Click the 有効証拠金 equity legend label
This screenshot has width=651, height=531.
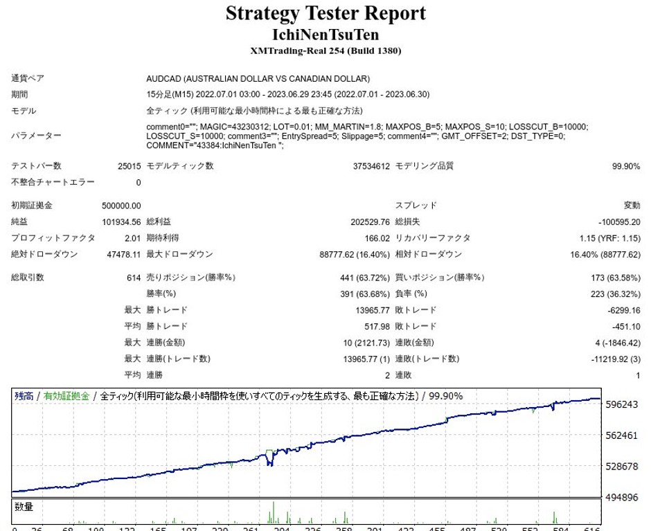point(66,396)
